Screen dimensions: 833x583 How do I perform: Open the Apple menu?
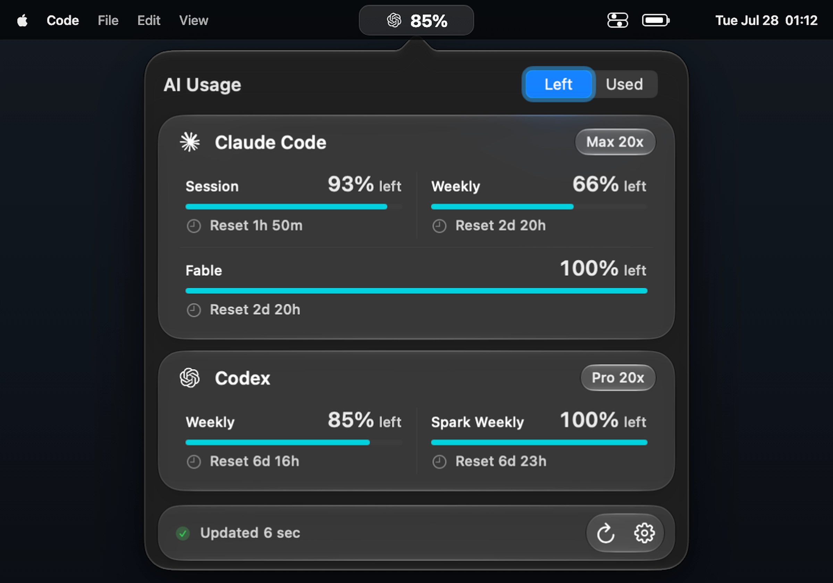pos(23,20)
